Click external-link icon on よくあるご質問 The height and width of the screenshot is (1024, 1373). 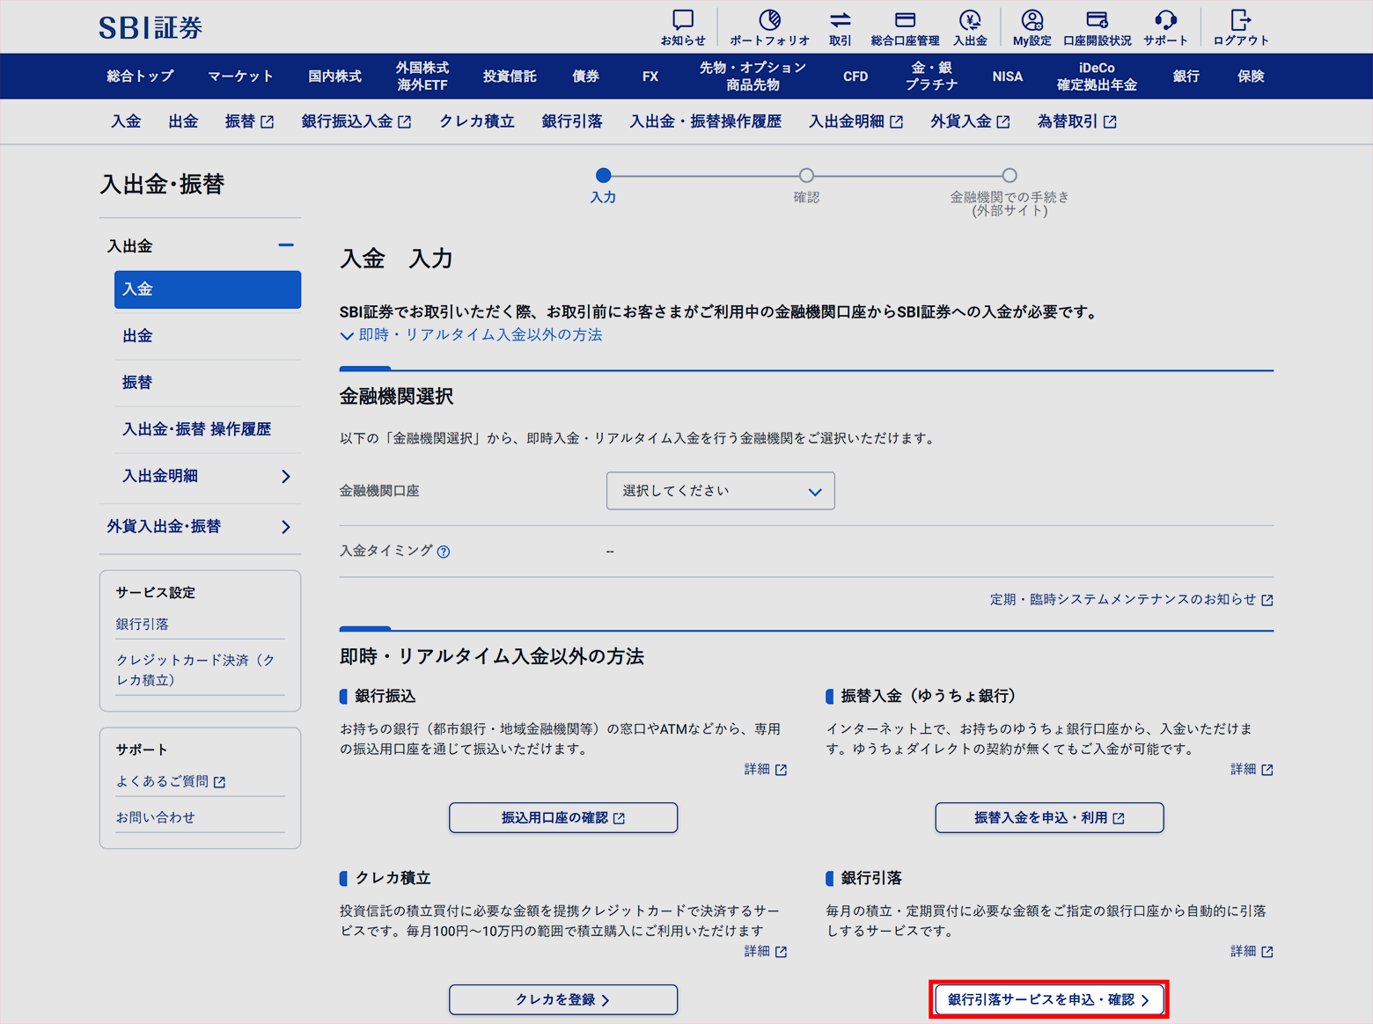tap(220, 782)
